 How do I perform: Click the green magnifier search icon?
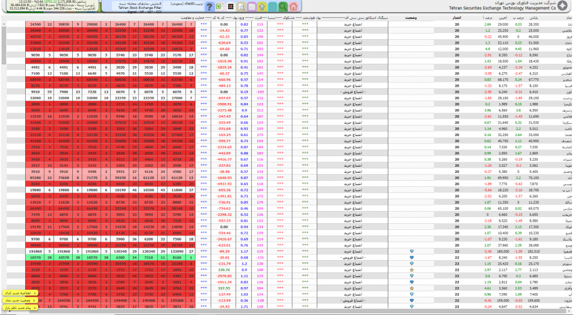[x=283, y=7]
